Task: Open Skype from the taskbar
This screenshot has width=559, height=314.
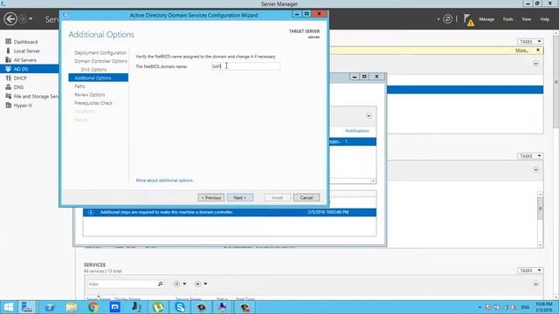Action: click(x=180, y=307)
